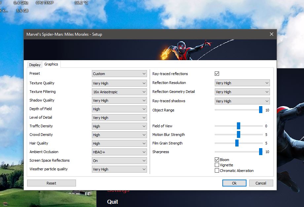Click the "Chromatic Aberration" label text
This screenshot has height=207, width=304.
coord(237,171)
